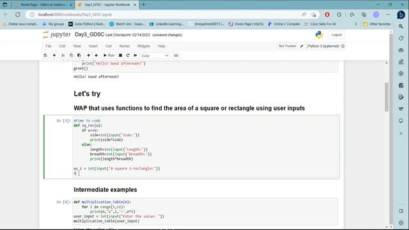Image resolution: width=409 pixels, height=230 pixels.
Task: Open the Widgets menu
Action: point(143,46)
